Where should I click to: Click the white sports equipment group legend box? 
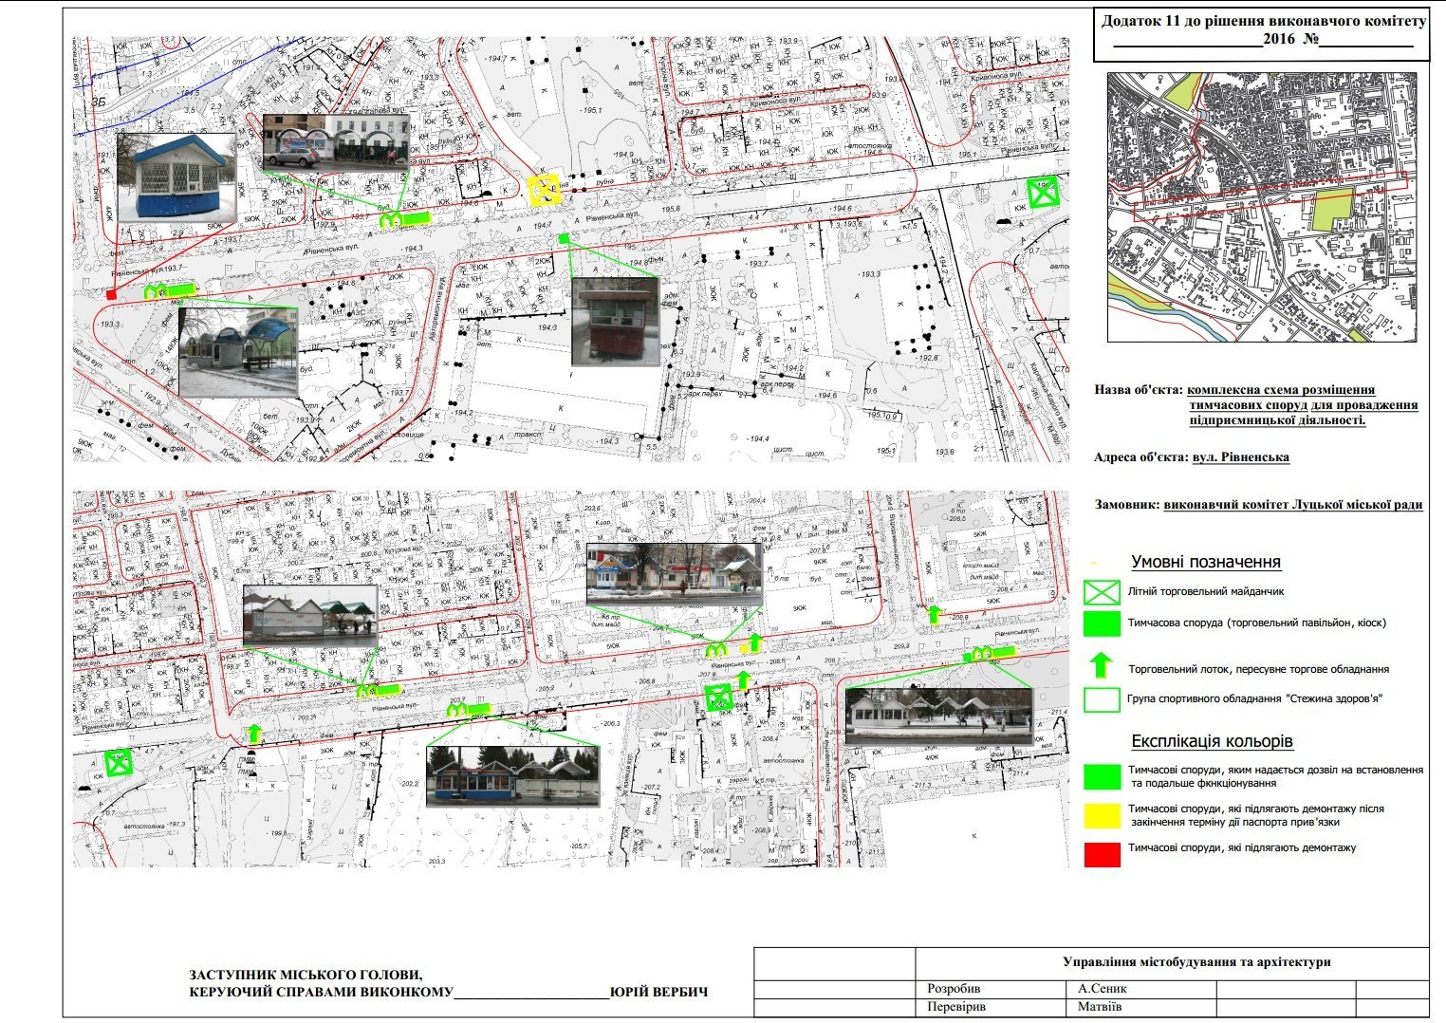(1102, 700)
